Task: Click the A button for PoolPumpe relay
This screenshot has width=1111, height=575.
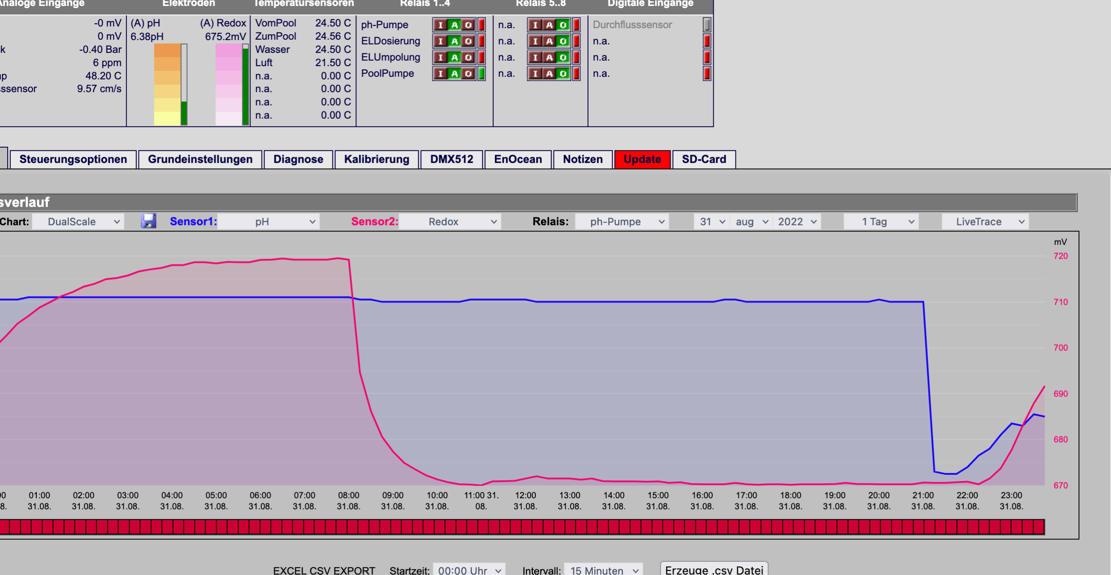Action: 454,73
